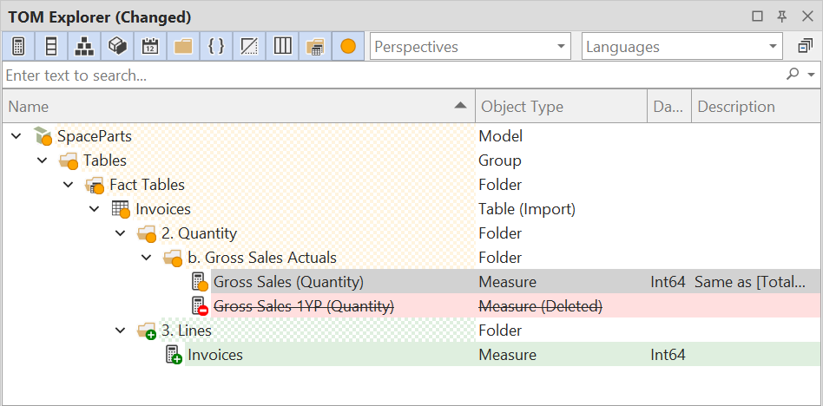823x406 pixels.
Task: Click Int64 data type of Invoices measure
Action: tap(668, 355)
